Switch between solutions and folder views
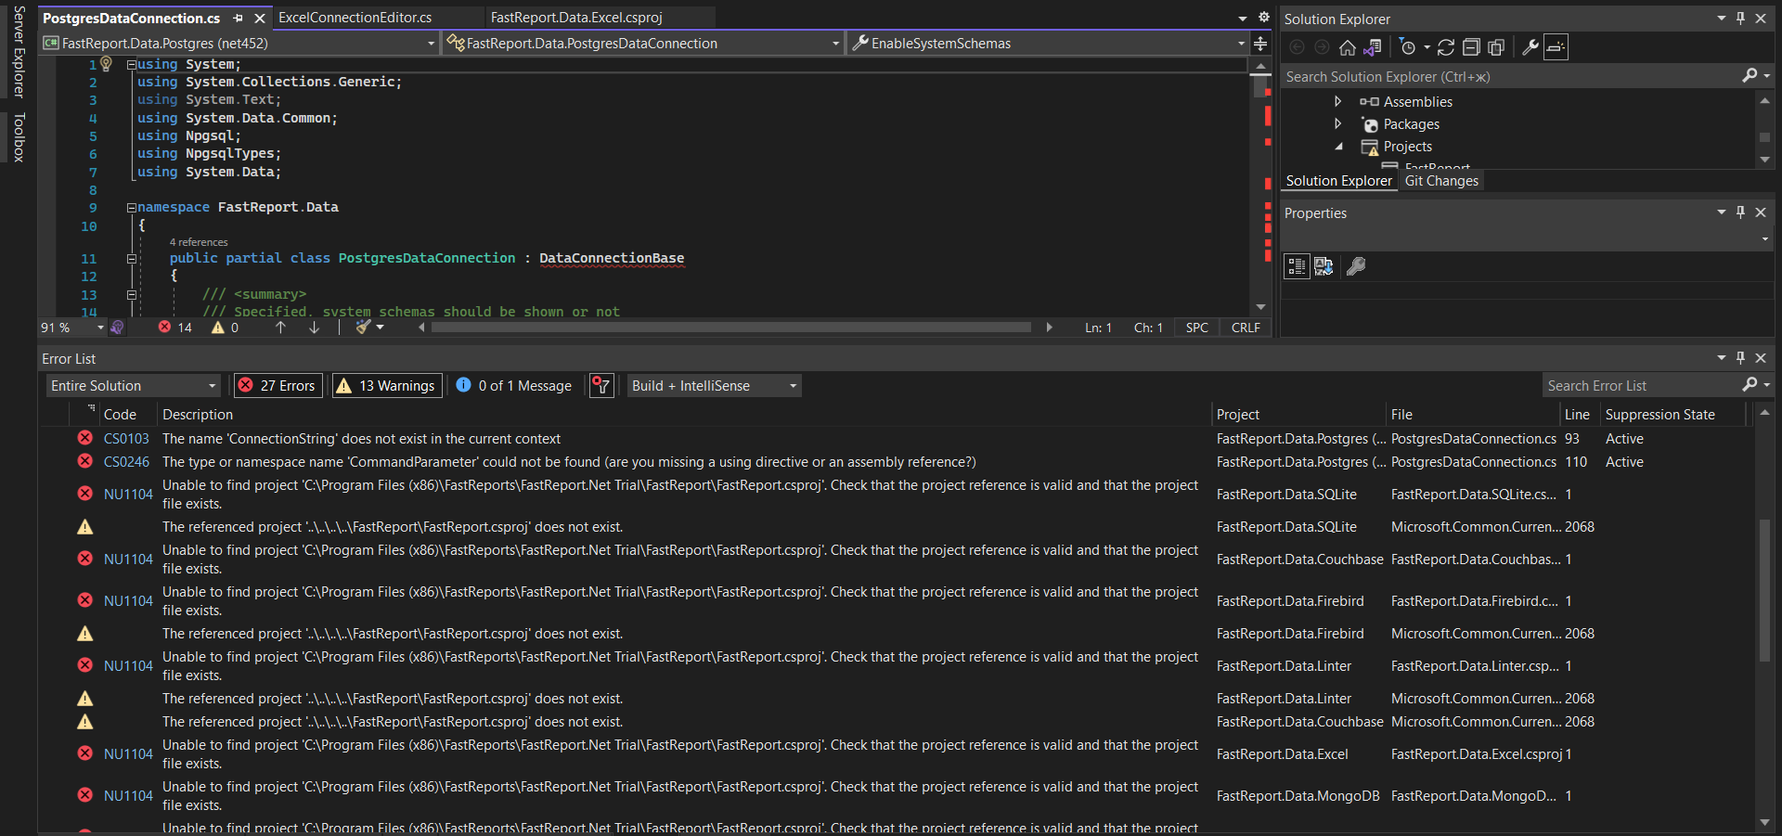This screenshot has height=836, width=1782. click(x=1373, y=47)
